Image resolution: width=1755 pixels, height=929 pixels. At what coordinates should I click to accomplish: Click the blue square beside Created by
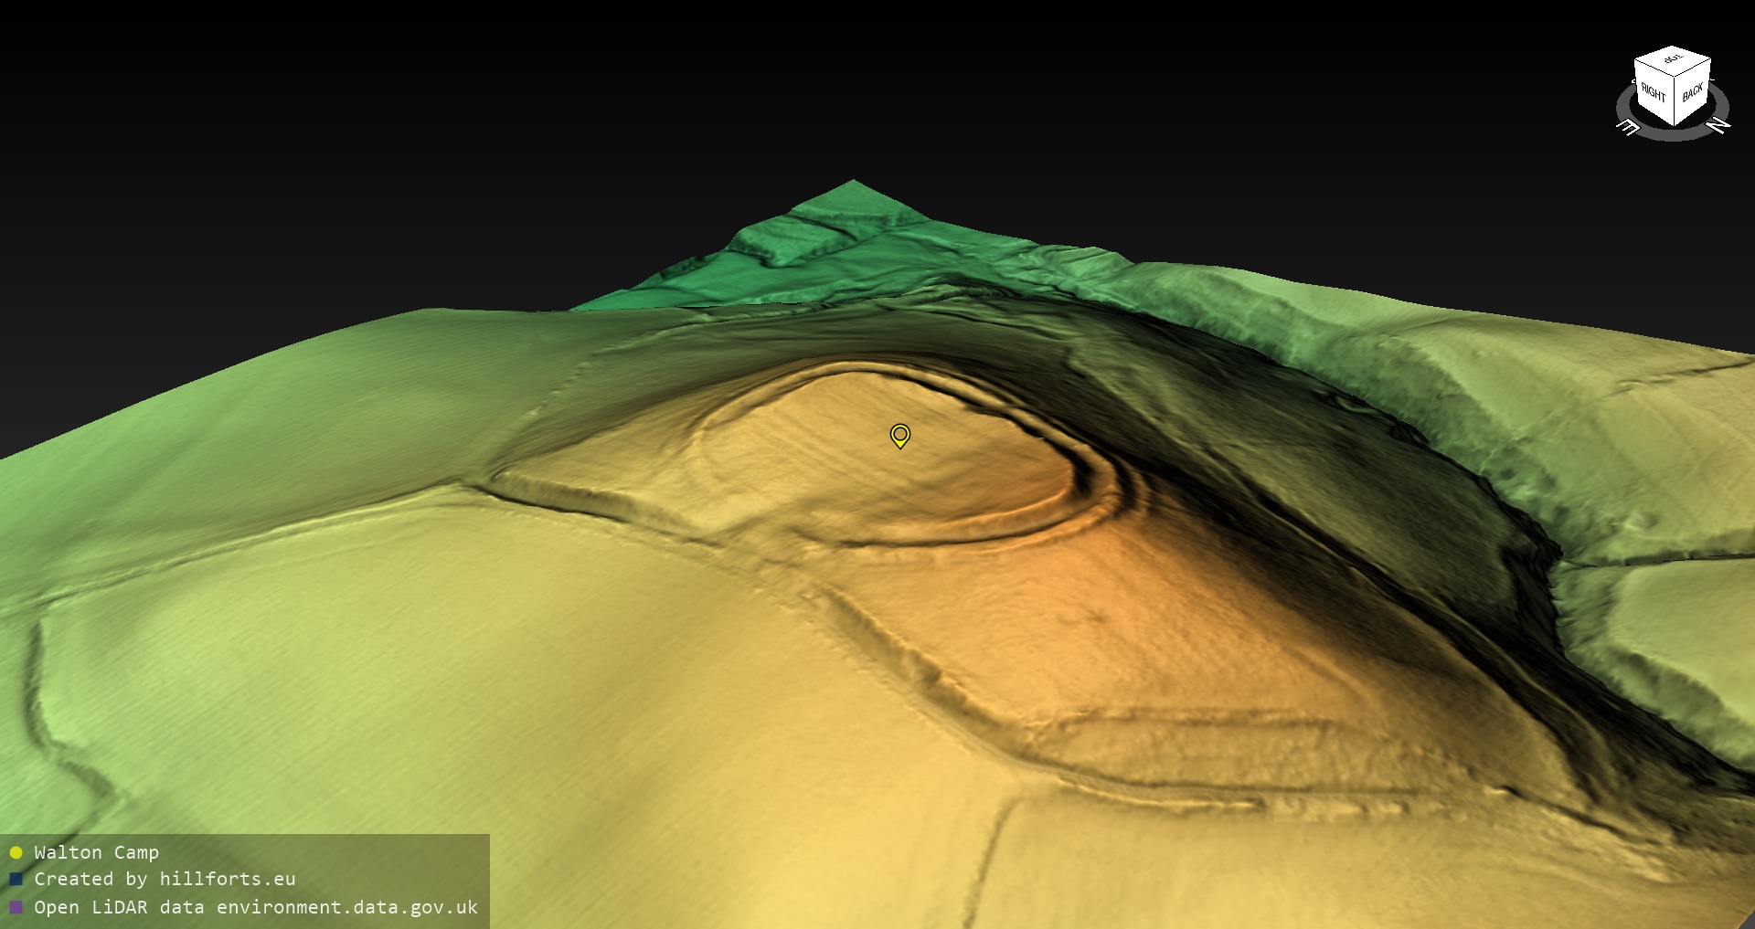(16, 879)
